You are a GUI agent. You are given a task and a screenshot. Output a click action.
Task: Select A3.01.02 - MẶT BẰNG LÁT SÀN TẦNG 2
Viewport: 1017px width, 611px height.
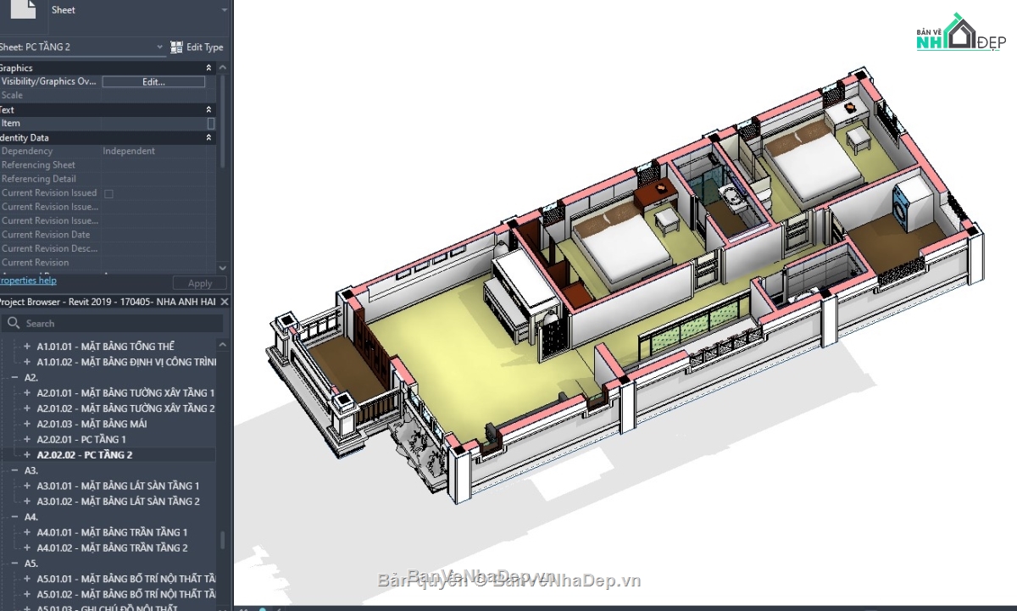(x=118, y=501)
